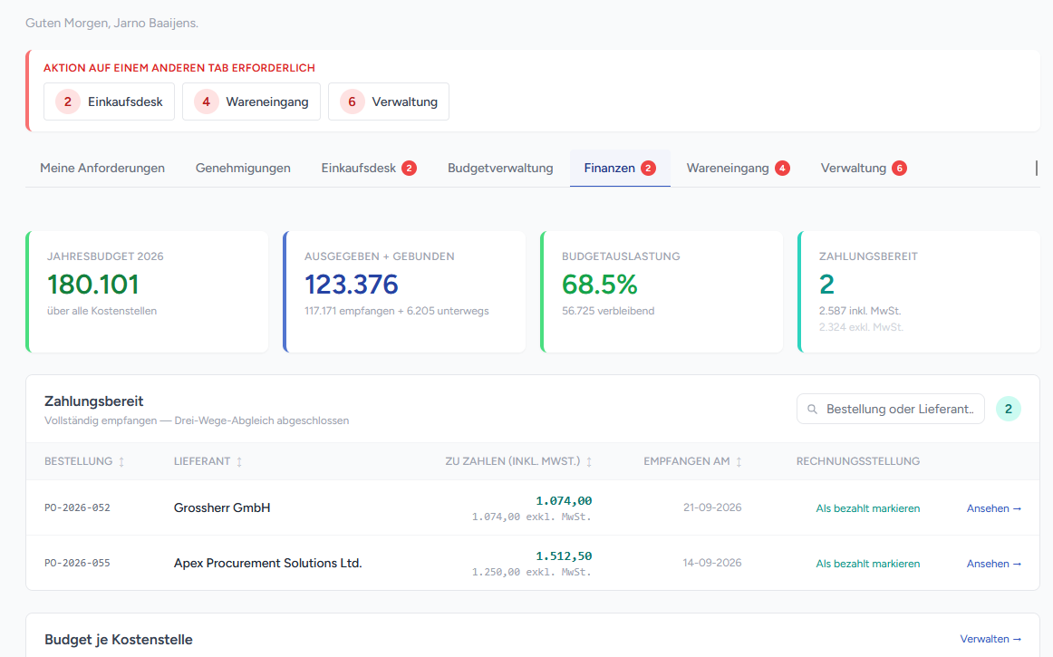Sort by Bestellung column arrow icon
This screenshot has width=1053, height=657.
(x=121, y=461)
